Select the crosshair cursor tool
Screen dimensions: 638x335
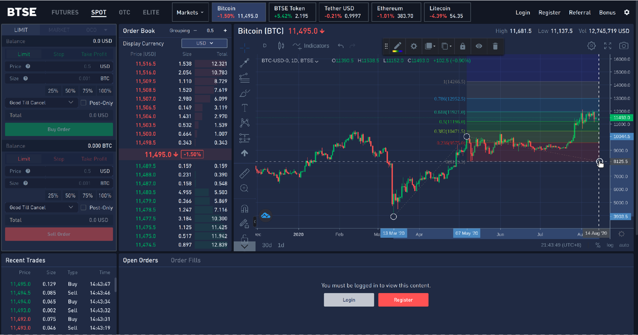244,48
